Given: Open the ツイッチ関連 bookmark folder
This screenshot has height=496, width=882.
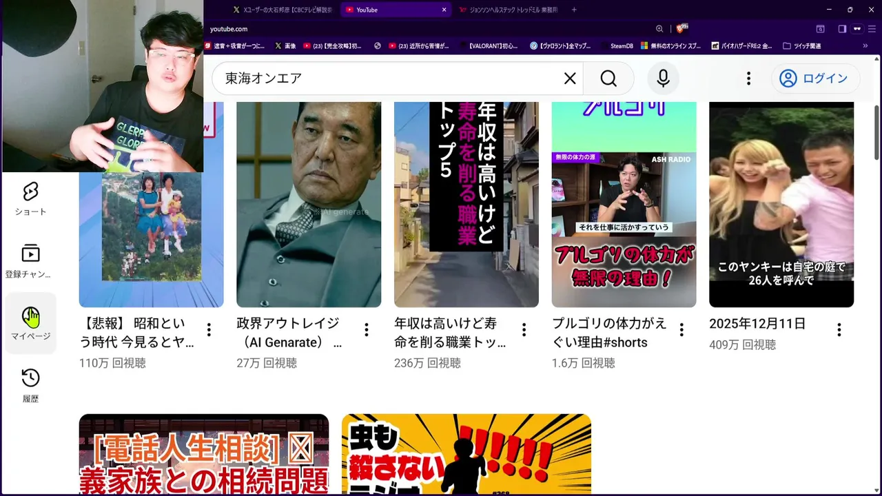Looking at the screenshot, I should point(801,46).
